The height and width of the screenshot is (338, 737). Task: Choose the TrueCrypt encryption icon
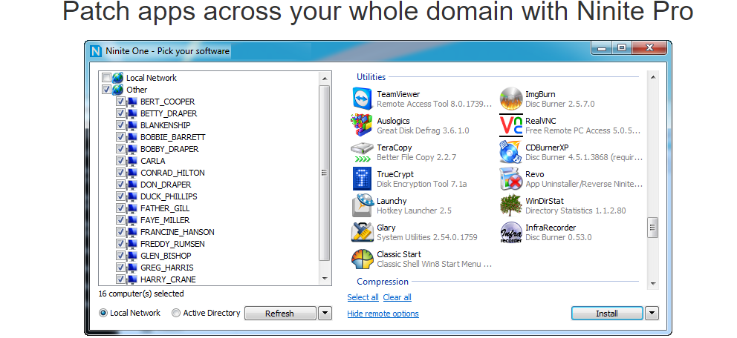(362, 179)
